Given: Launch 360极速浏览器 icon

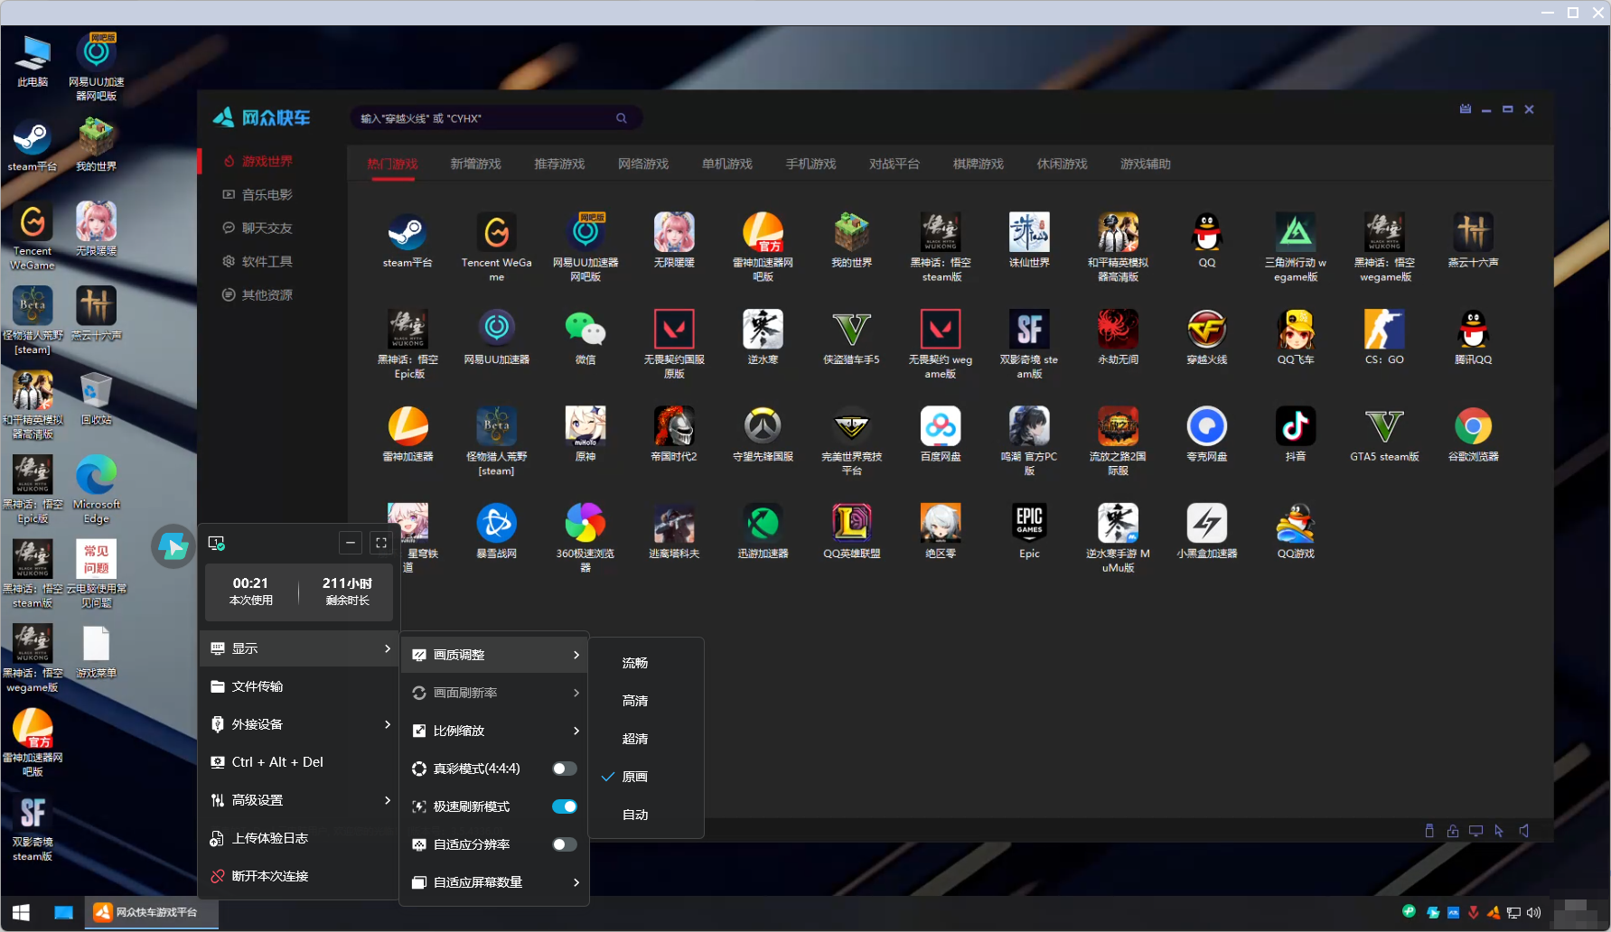Looking at the screenshot, I should (585, 537).
